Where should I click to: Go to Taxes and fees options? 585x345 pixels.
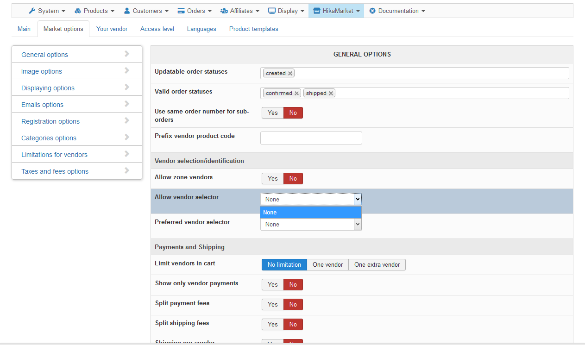pyautogui.click(x=55, y=171)
